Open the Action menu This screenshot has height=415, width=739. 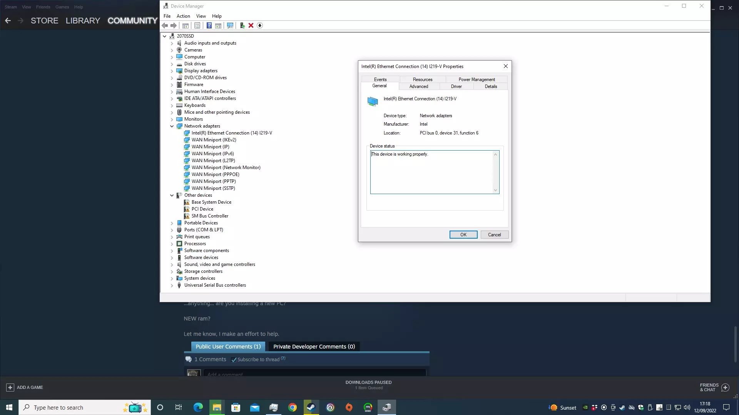[x=183, y=16]
